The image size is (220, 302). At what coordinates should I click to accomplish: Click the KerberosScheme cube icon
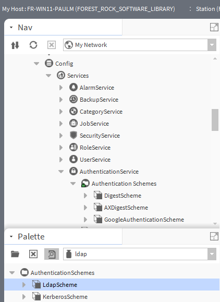pyautogui.click(x=36, y=296)
